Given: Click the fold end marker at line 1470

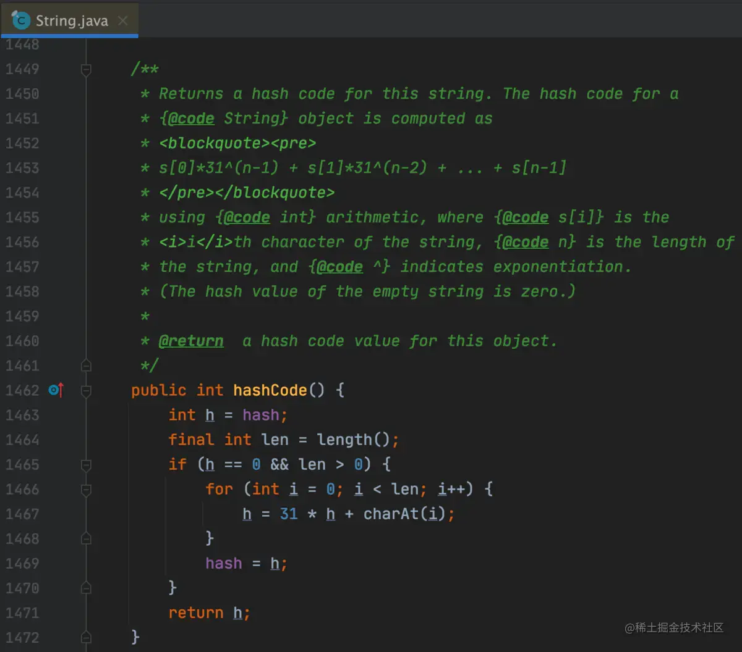Looking at the screenshot, I should pos(86,588).
